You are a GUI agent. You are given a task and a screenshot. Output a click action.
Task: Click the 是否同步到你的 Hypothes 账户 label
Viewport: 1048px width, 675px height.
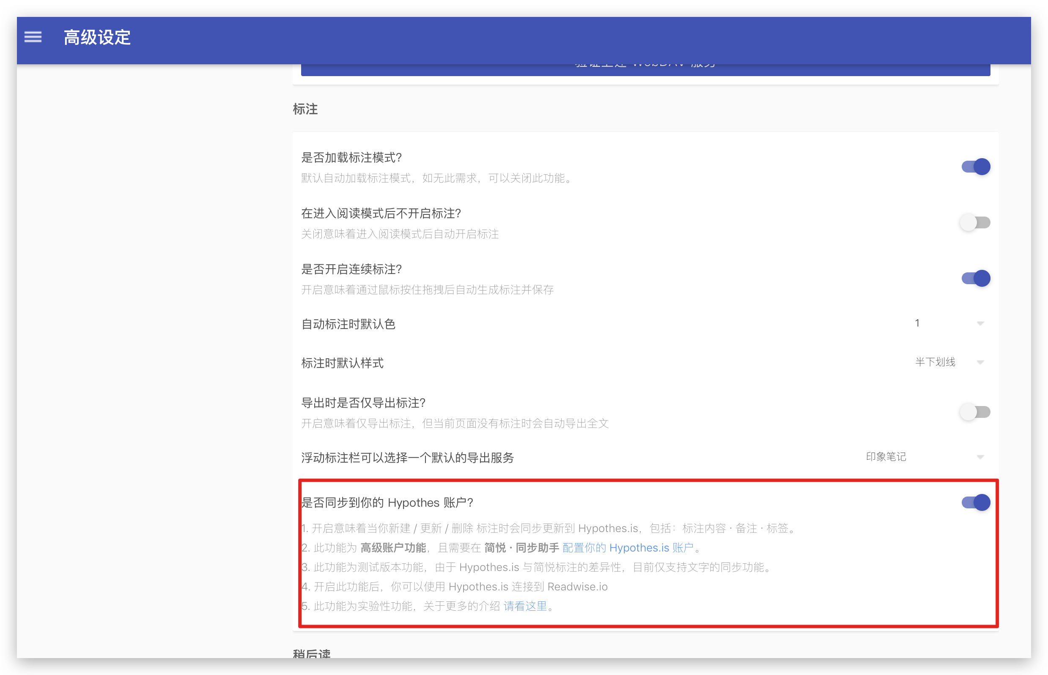click(x=387, y=502)
